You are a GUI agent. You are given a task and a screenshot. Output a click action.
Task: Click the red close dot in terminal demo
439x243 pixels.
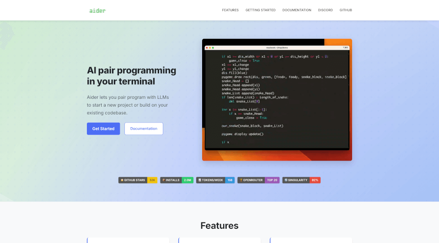(207, 48)
